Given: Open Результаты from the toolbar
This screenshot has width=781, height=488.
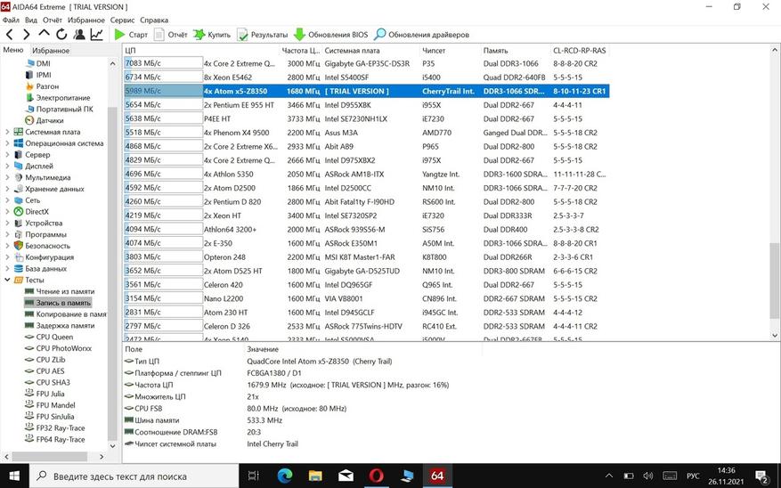Looking at the screenshot, I should point(263,35).
